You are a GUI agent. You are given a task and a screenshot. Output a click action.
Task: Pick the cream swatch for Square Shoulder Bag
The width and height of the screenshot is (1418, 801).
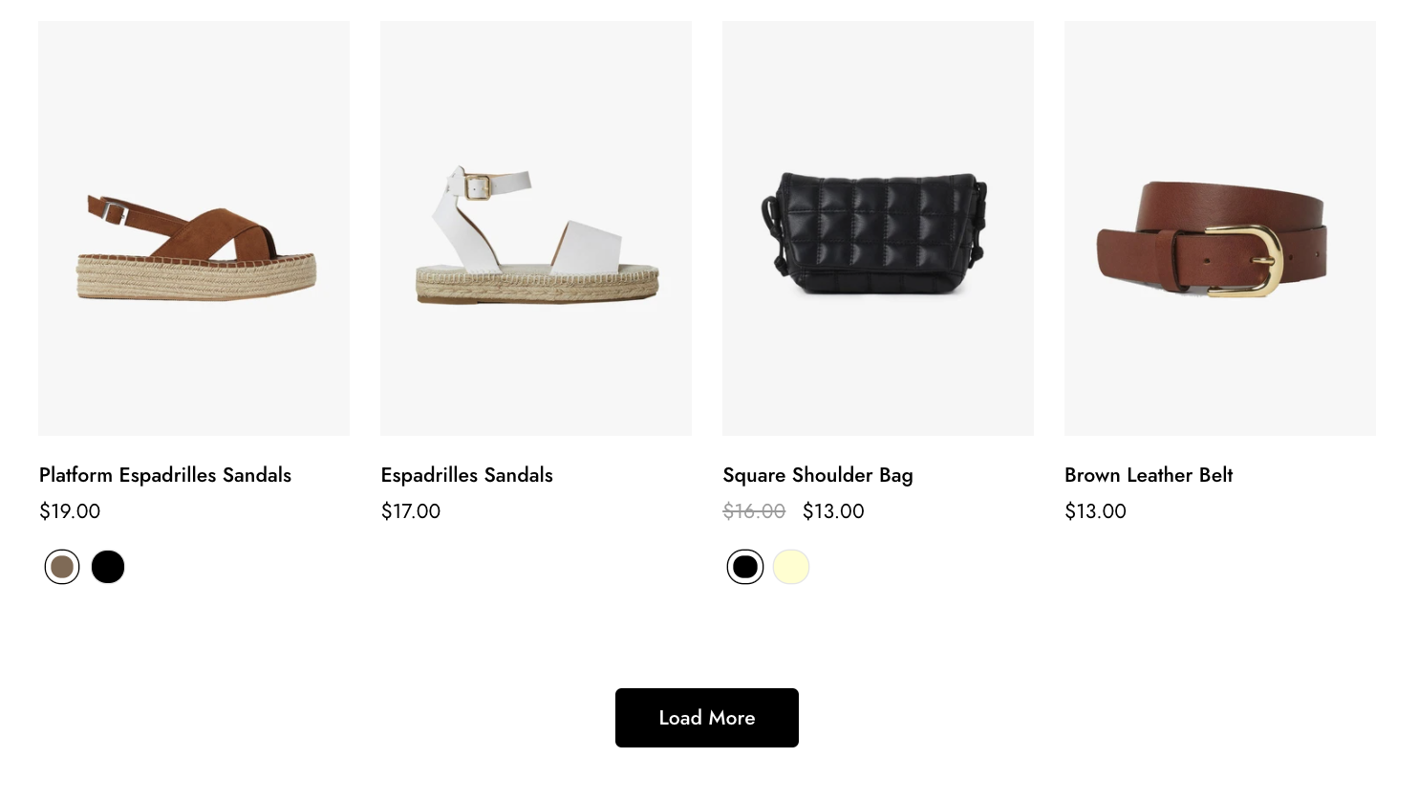(791, 567)
